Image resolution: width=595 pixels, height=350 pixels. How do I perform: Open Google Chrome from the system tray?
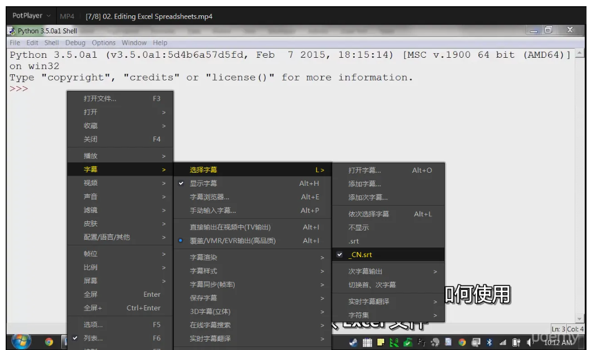click(x=462, y=343)
